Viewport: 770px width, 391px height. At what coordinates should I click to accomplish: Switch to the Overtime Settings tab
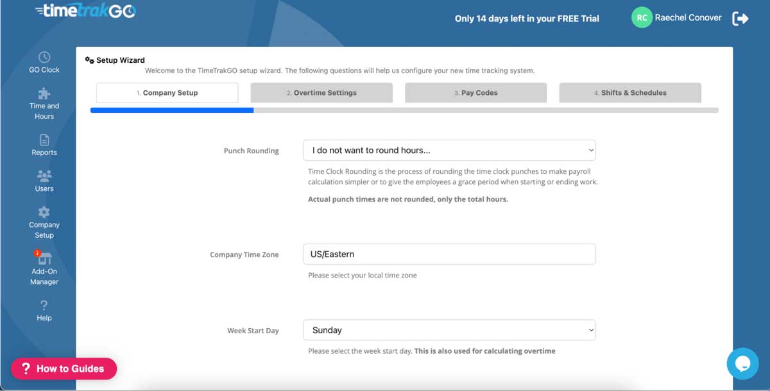pos(321,93)
